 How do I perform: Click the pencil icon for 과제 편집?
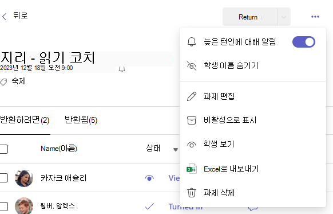[192, 96]
